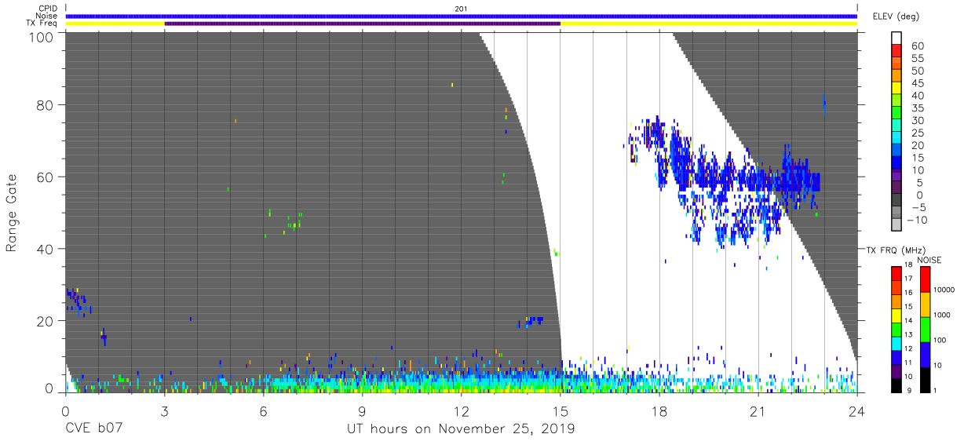The width and height of the screenshot is (964, 445).
Task: Click the purple segment of the TX Freq bar
Action: (x=362, y=24)
